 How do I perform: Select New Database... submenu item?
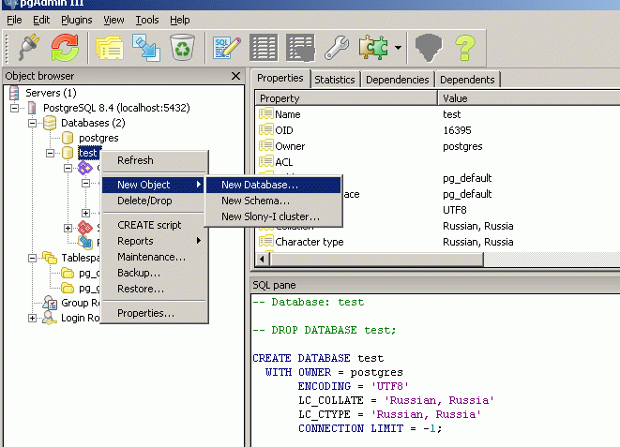click(273, 185)
